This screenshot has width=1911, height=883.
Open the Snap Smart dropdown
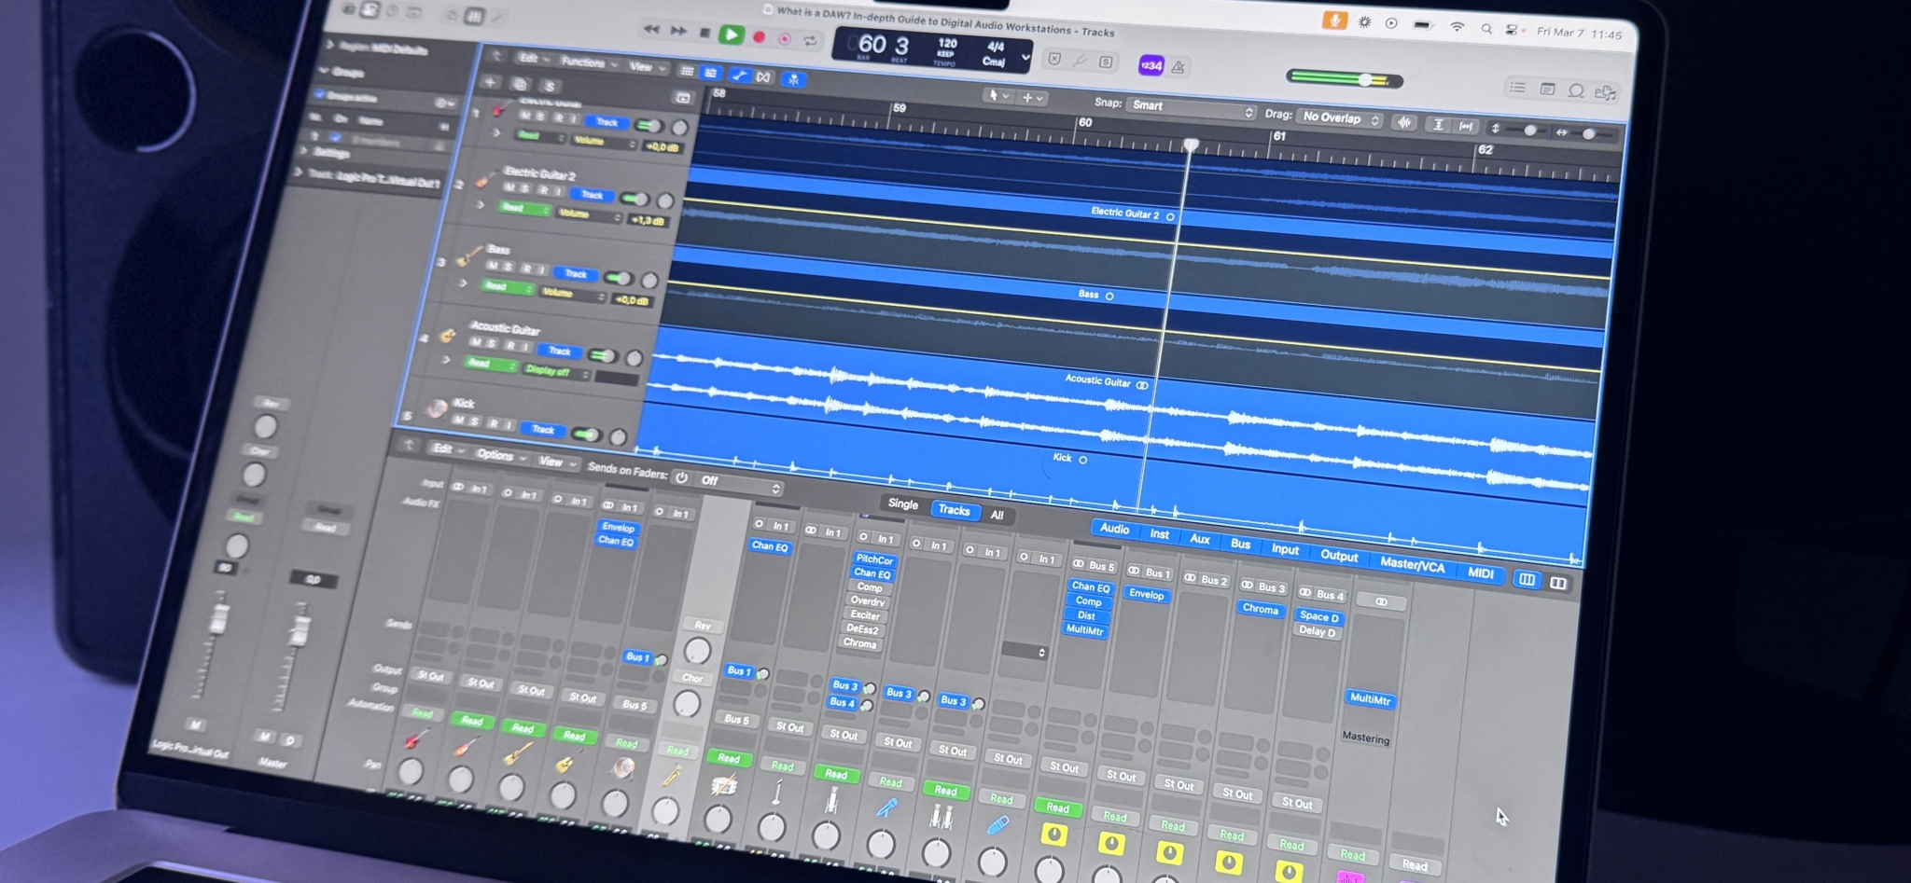1191,108
